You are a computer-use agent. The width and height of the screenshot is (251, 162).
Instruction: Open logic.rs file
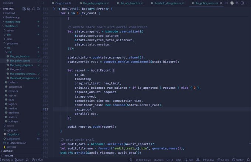pos(13,104)
